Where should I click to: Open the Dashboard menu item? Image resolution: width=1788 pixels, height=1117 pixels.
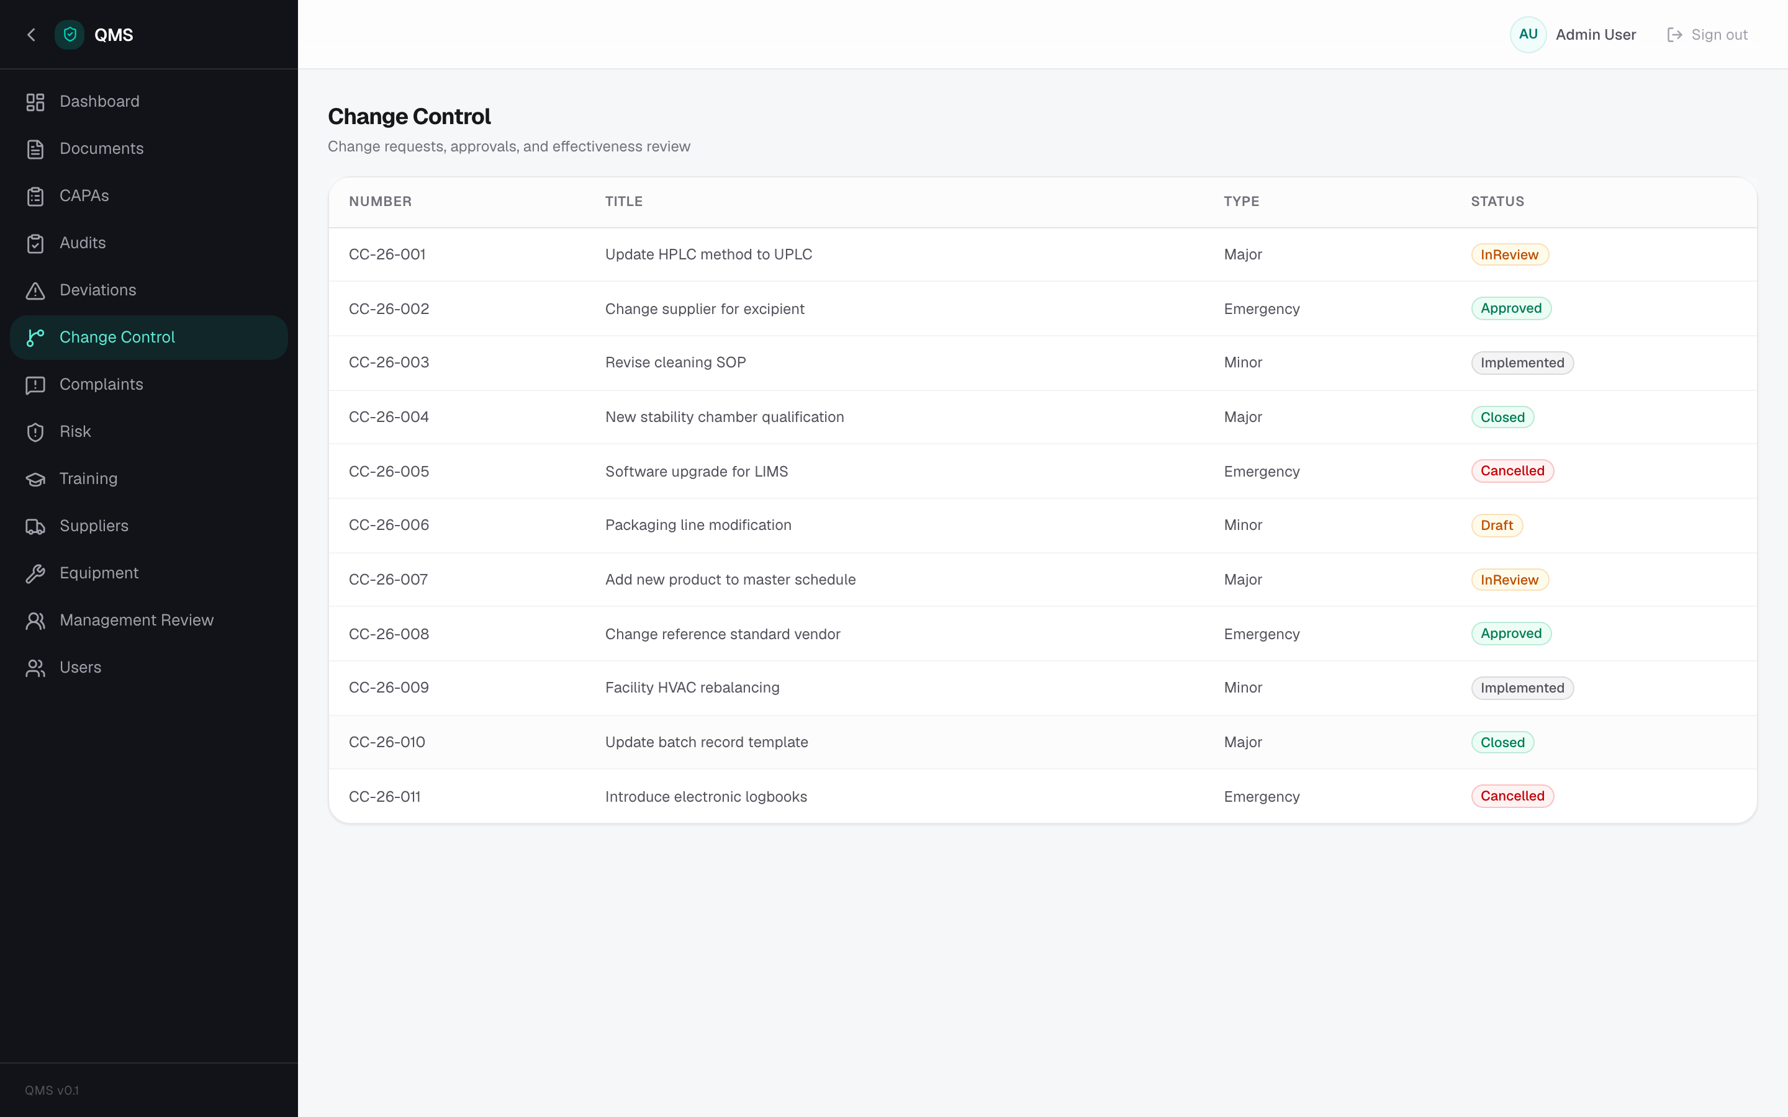[x=148, y=102]
